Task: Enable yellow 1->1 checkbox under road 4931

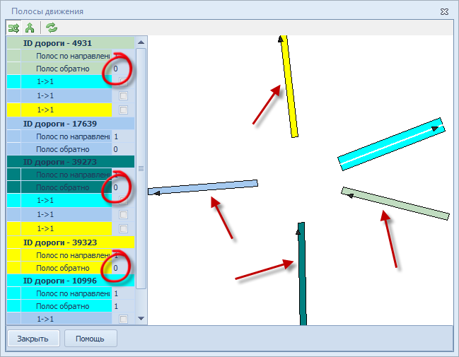Action: coord(123,110)
